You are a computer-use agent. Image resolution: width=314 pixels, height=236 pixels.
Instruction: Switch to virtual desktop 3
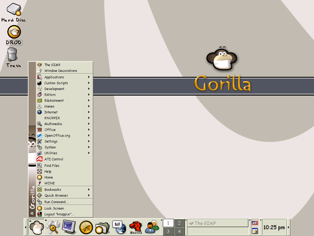168,231
